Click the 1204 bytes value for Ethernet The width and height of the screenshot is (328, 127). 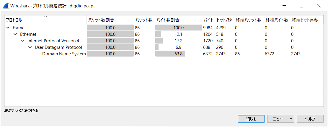208,34
